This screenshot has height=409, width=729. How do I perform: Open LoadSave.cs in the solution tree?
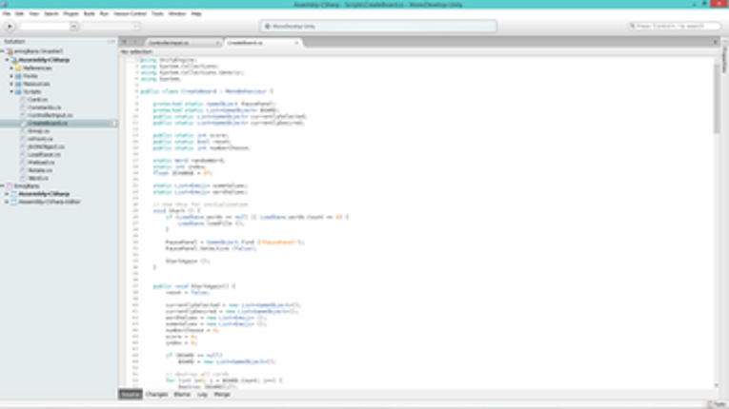44,155
